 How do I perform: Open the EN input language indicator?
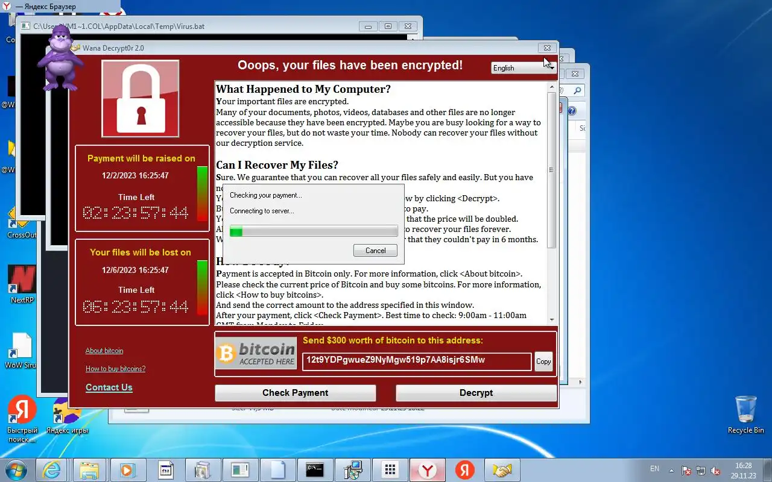[654, 469]
